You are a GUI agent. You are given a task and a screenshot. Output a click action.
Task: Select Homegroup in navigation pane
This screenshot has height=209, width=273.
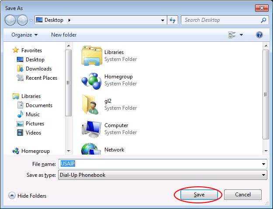click(35, 151)
